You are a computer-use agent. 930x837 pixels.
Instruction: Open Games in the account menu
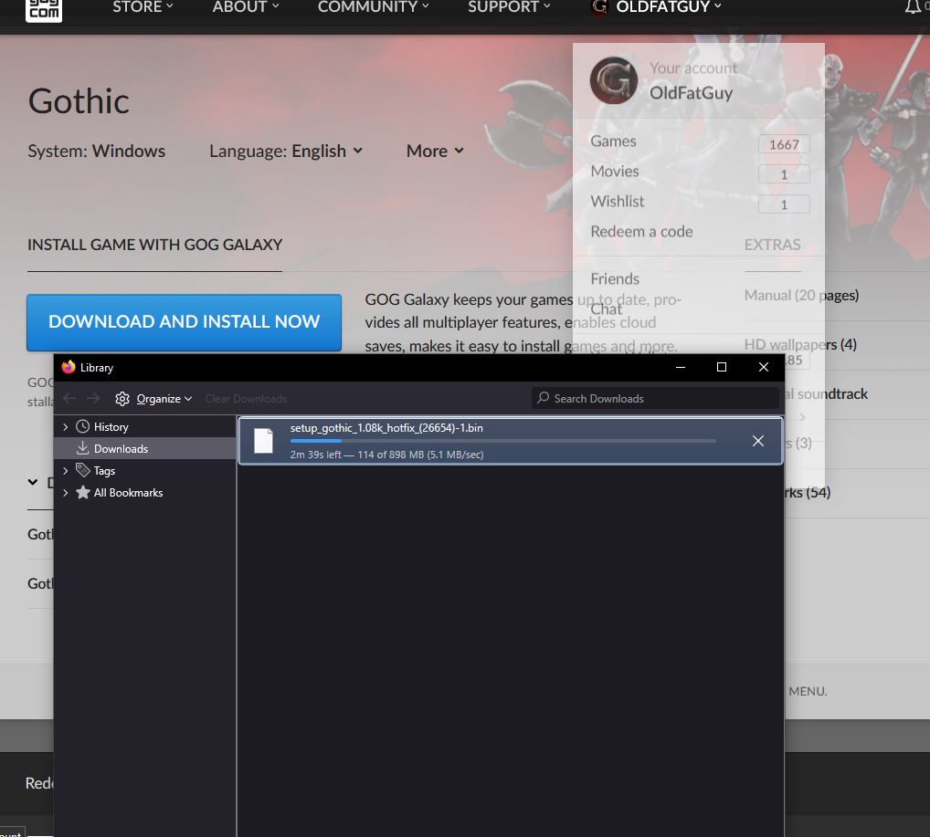[613, 141]
